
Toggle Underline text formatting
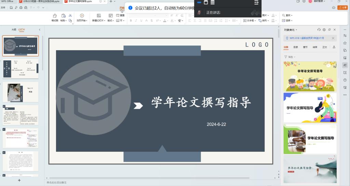tap(141, 21)
